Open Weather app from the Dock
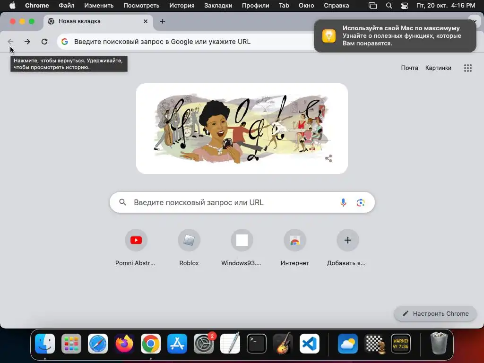 pos(348,344)
